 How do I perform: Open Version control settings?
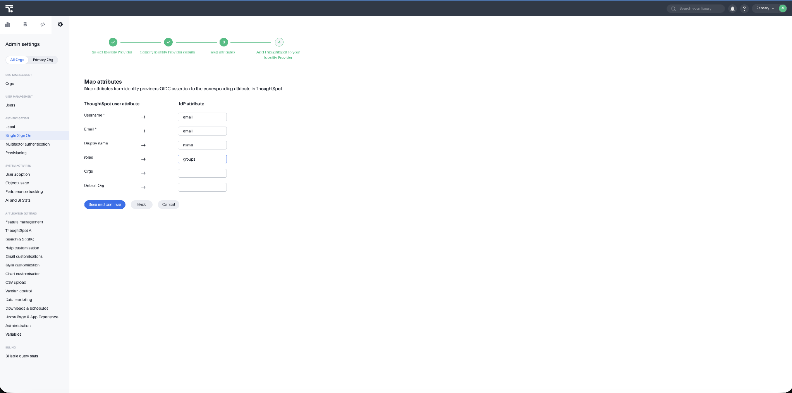click(x=19, y=291)
